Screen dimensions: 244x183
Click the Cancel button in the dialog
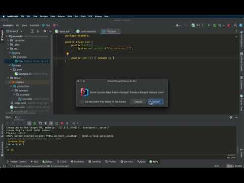pyautogui.click(x=138, y=102)
